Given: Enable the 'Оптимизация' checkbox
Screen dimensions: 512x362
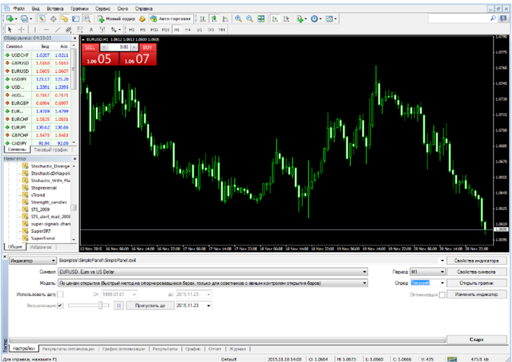Looking at the screenshot, I should (442, 294).
